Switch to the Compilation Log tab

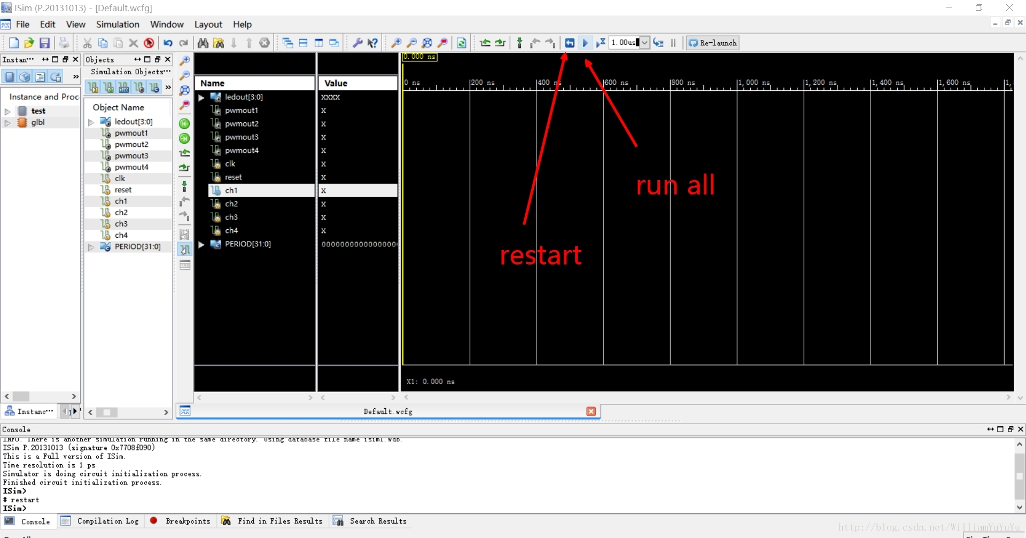point(100,521)
